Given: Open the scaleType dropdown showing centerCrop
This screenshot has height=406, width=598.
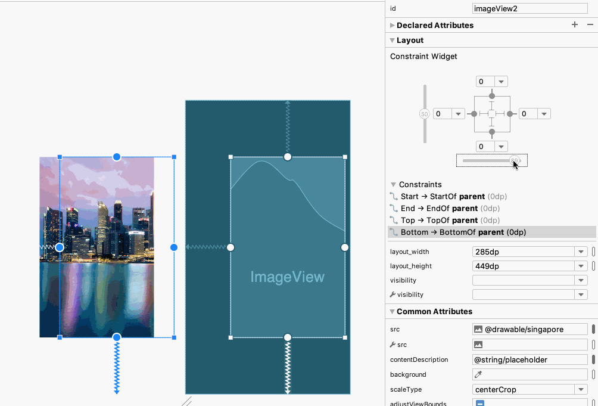Looking at the screenshot, I should click(580, 389).
